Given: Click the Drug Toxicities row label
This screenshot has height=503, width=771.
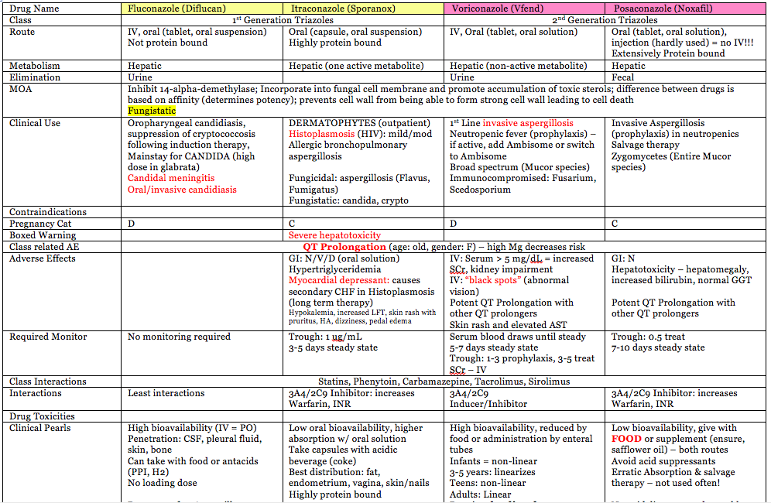Looking at the screenshot, I should (x=42, y=416).
